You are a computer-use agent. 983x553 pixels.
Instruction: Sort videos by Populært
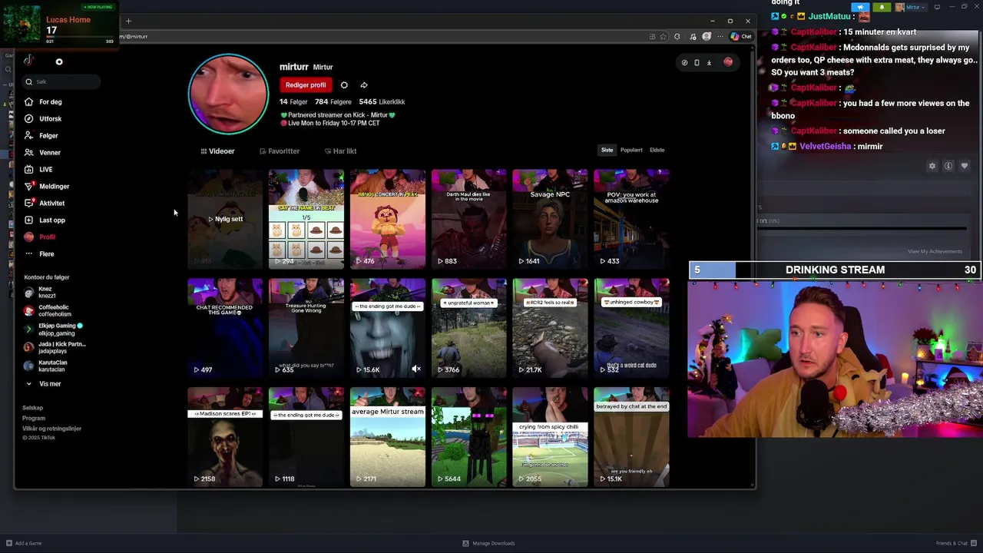point(631,150)
